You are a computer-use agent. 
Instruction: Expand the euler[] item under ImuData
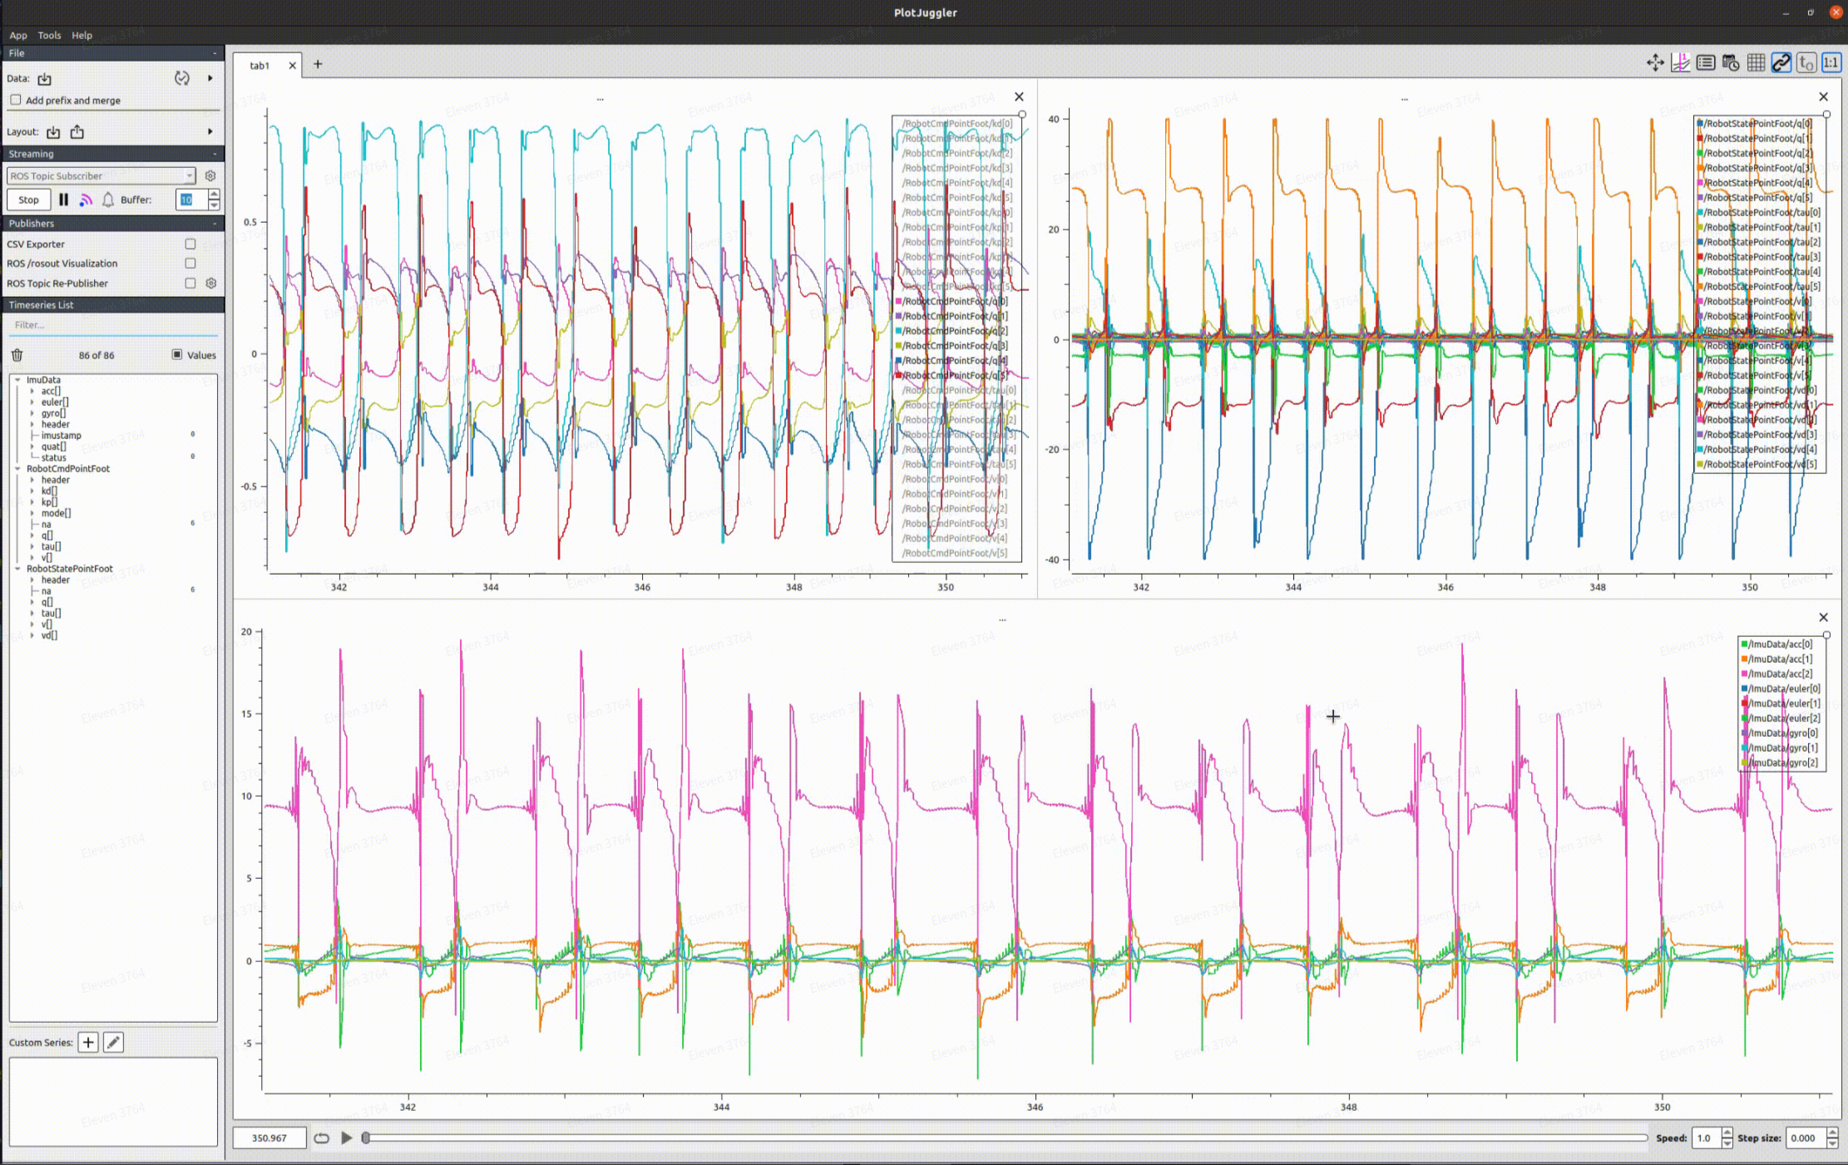point(32,402)
